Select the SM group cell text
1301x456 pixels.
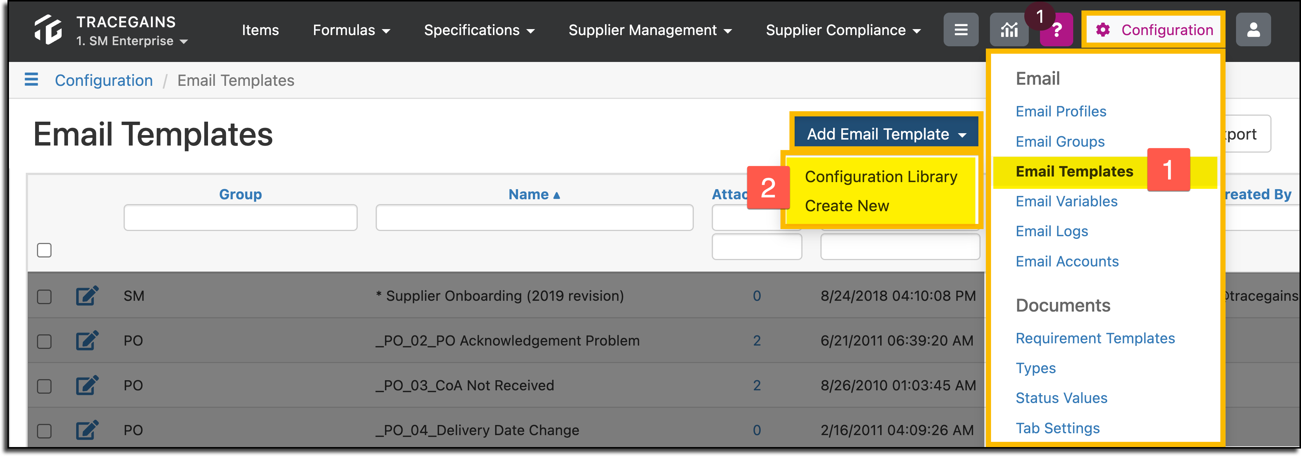[134, 296]
